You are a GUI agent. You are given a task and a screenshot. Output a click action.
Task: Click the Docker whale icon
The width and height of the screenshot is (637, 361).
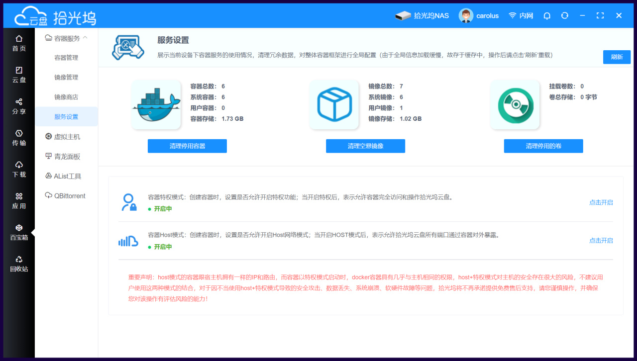[156, 105]
